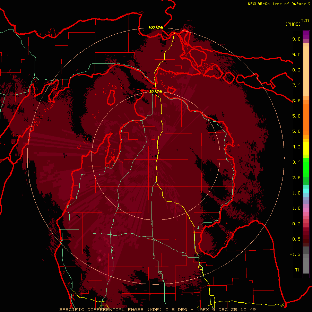Click the TH label on the color scale
312x312 pixels.
pos(298,270)
